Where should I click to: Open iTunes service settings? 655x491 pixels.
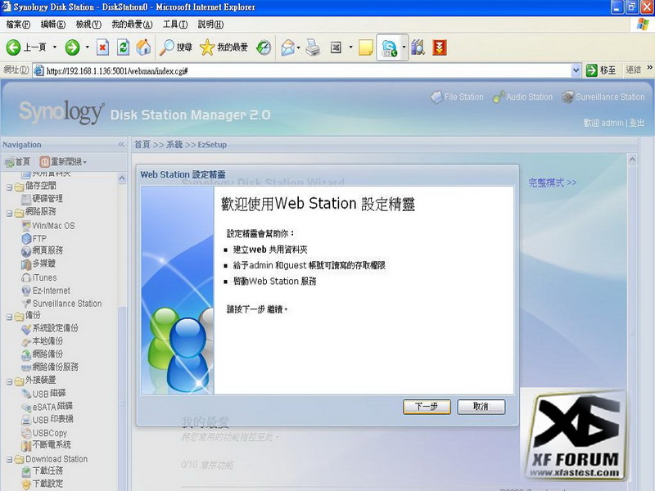coord(39,277)
